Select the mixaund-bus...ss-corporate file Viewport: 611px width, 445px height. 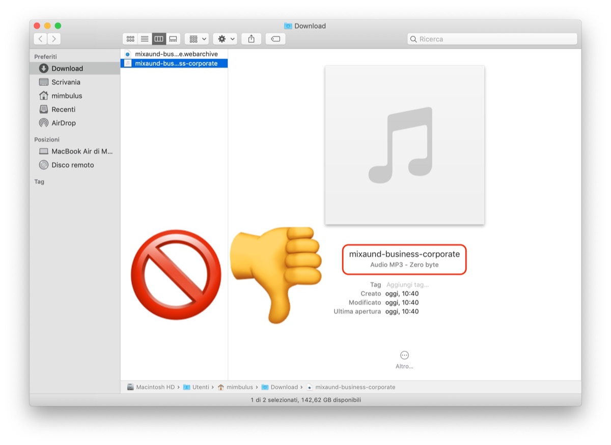(x=174, y=64)
